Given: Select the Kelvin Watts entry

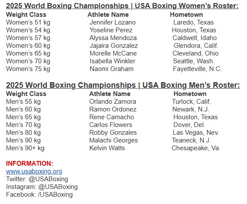Looking at the screenshot, I should [107, 148].
